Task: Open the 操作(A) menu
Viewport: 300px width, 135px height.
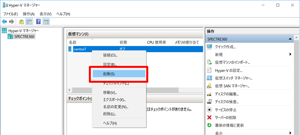Action: 29,14
